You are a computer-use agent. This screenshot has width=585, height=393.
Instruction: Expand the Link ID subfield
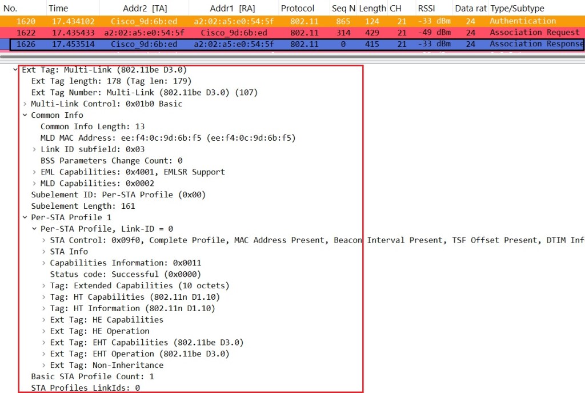34,149
